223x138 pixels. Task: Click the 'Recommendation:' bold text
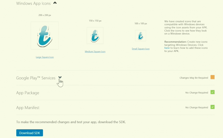(x=175, y=42)
